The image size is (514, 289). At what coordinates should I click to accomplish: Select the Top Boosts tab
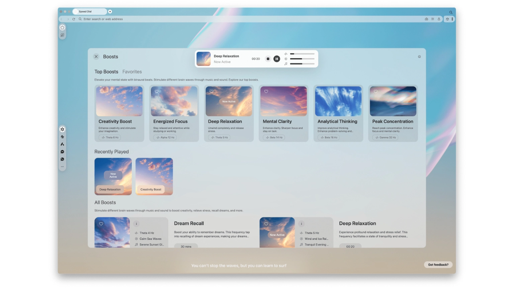point(106,72)
